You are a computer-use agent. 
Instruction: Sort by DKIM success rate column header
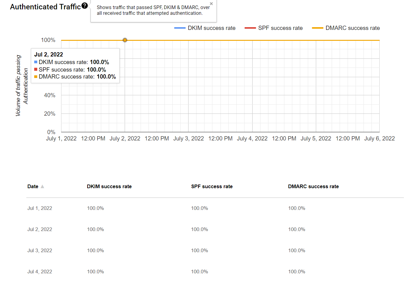click(109, 187)
